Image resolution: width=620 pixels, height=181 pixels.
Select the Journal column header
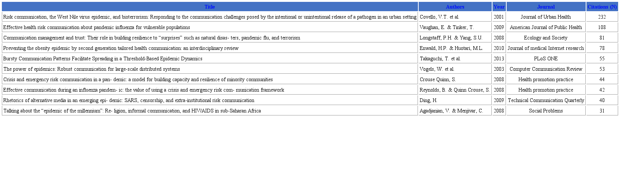click(545, 7)
